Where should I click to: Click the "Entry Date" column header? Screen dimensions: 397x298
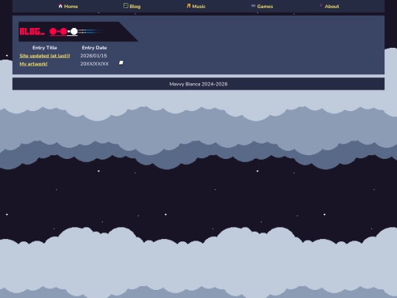(x=94, y=48)
